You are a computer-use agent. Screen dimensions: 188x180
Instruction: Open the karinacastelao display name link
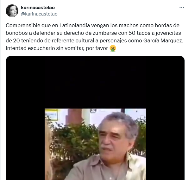point(38,8)
